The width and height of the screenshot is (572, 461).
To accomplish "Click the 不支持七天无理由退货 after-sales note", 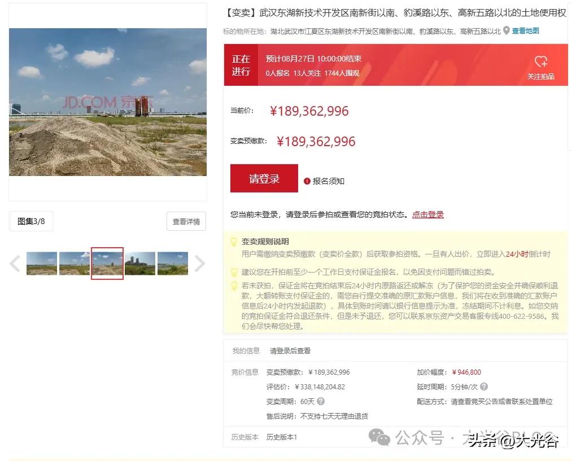I will (x=334, y=416).
